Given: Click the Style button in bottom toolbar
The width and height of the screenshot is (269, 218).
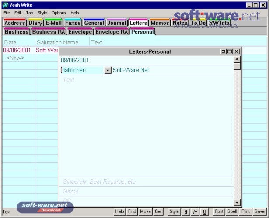Looking at the screenshot, I should pyautogui.click(x=174, y=211).
